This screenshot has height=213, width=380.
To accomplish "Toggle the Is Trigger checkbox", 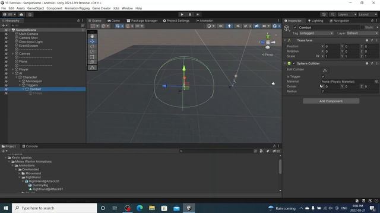I will [x=323, y=76].
